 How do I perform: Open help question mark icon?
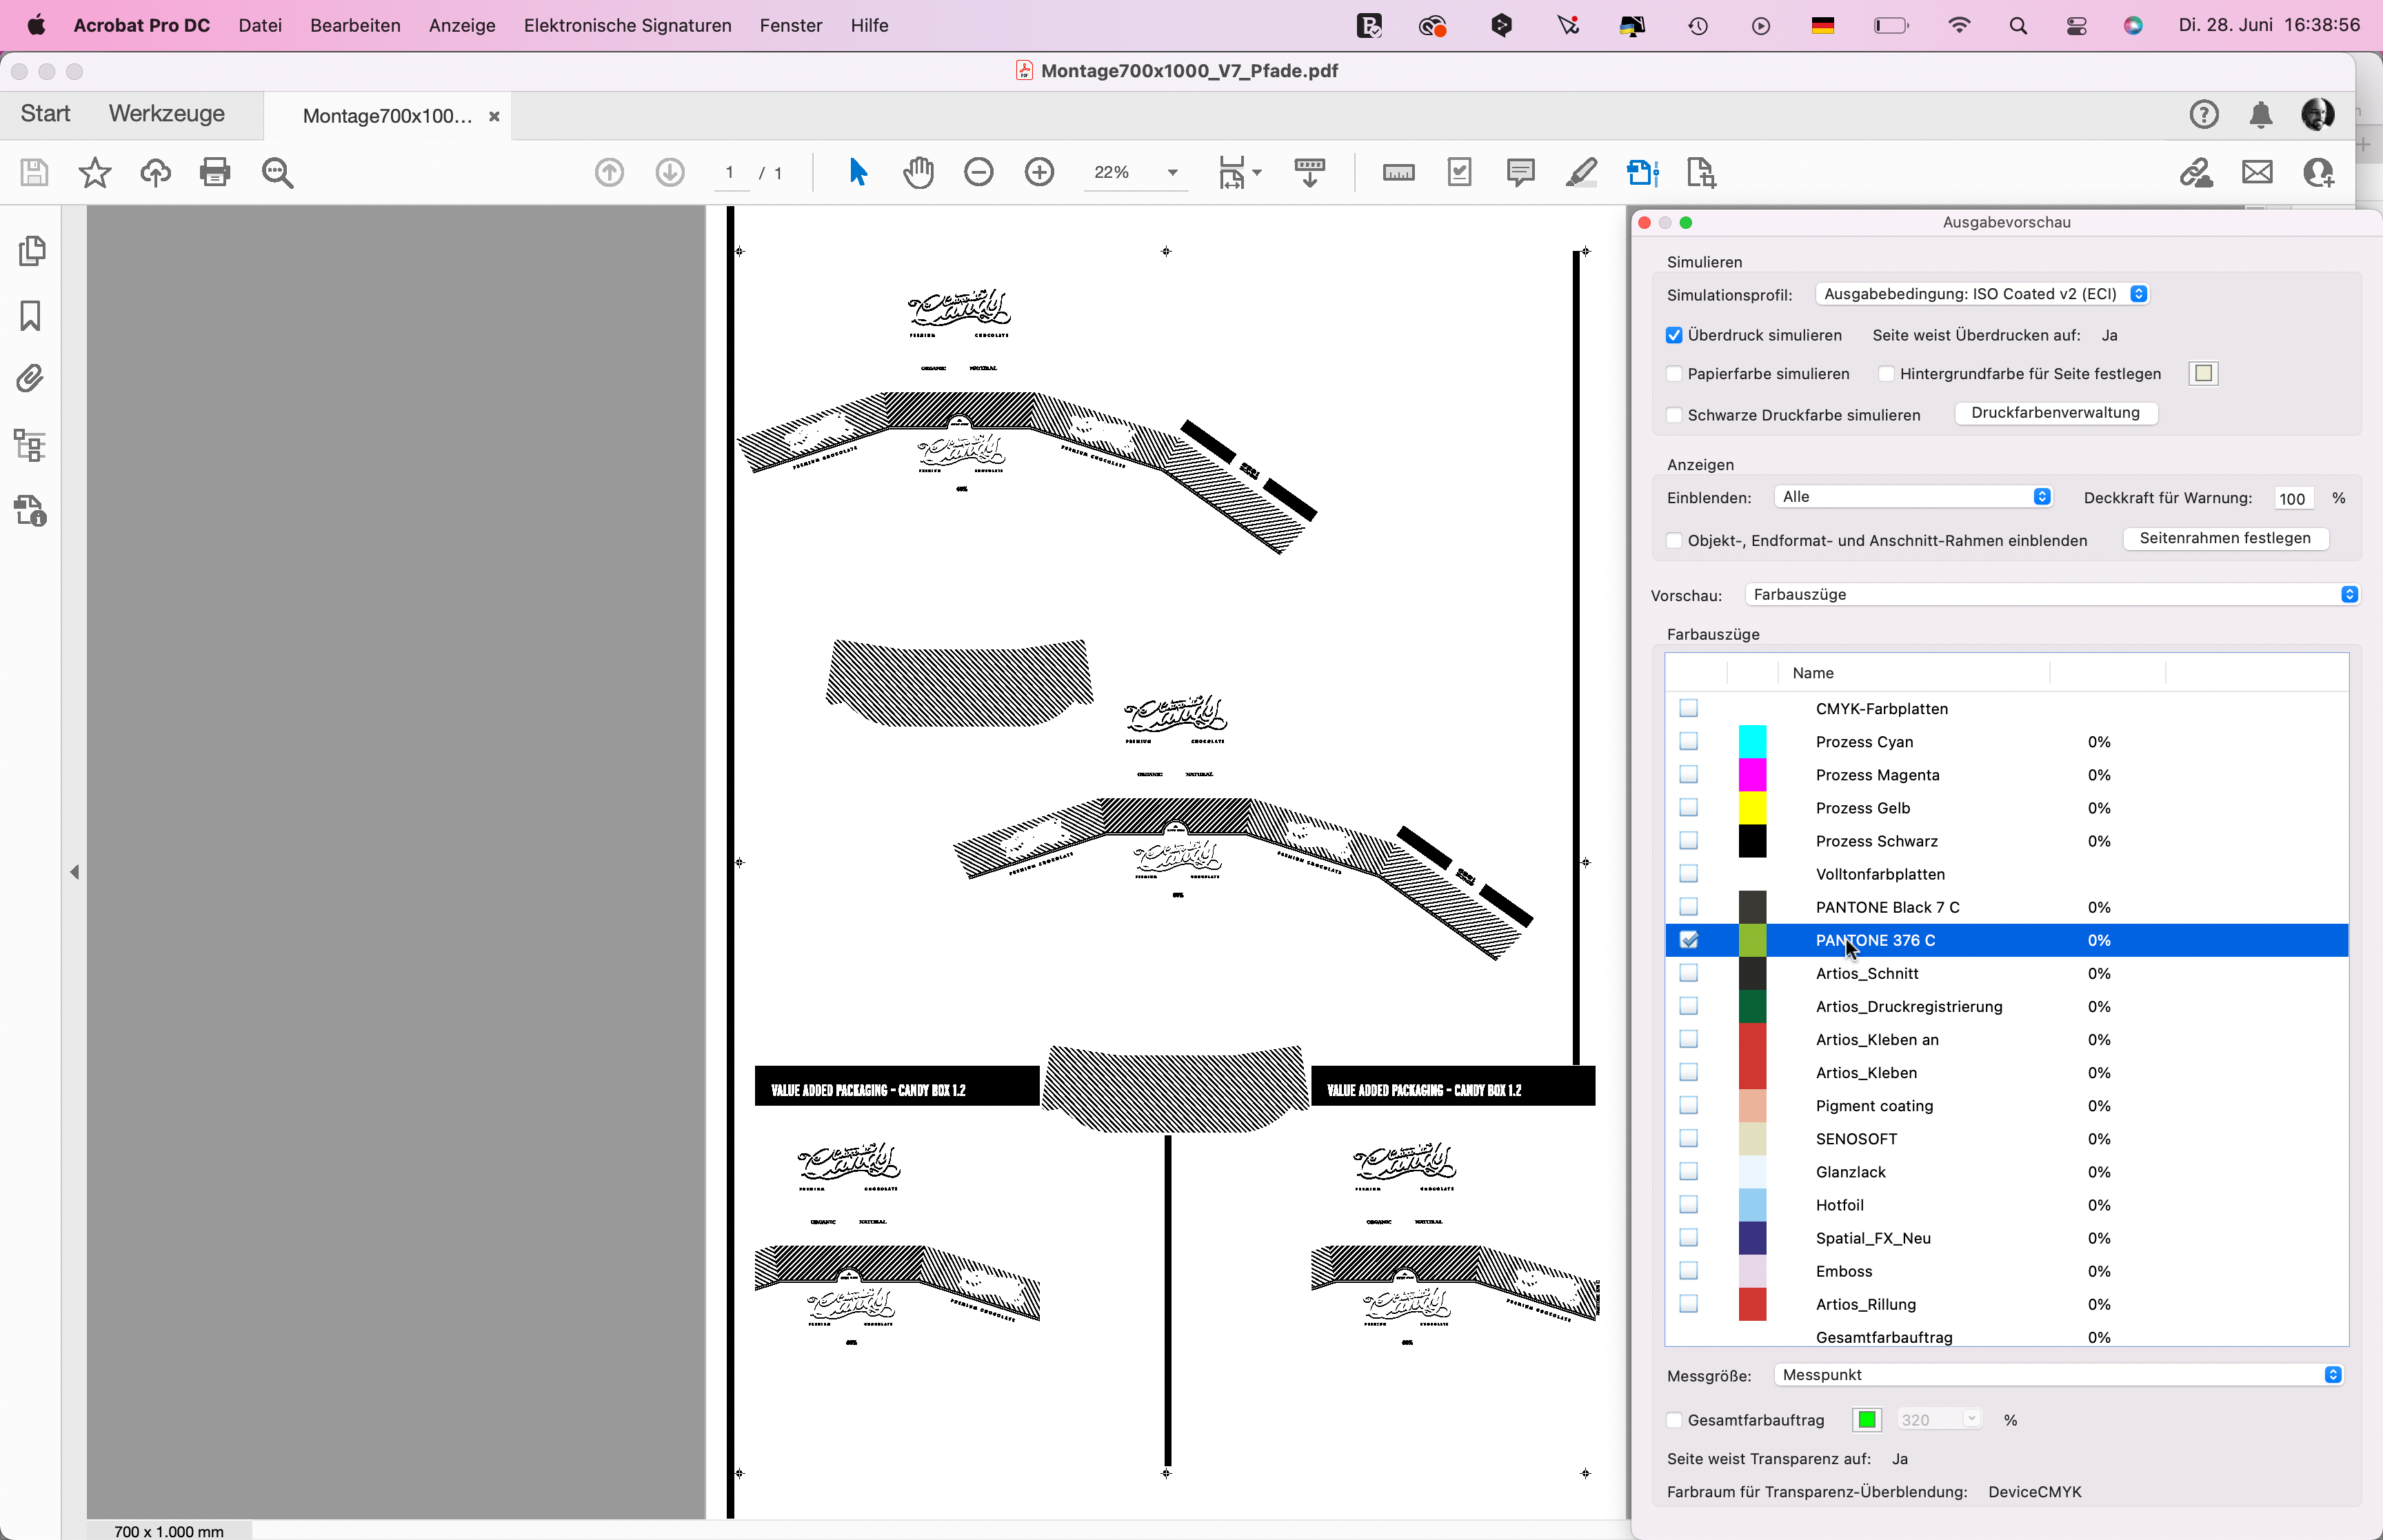point(2204,115)
